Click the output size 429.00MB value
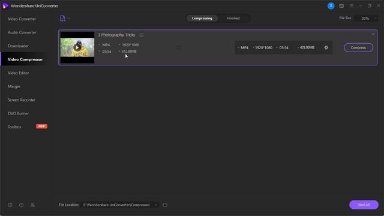The image size is (384, 216). (x=307, y=47)
